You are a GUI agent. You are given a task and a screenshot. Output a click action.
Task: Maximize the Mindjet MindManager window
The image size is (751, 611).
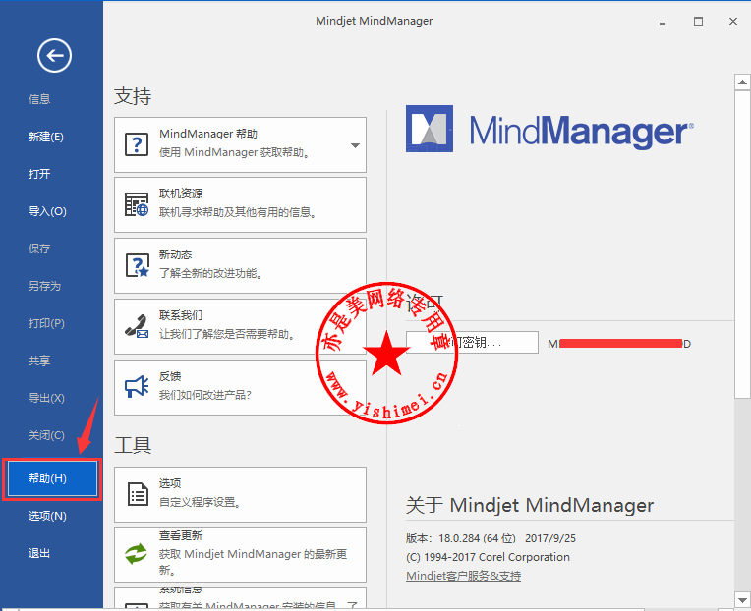[x=698, y=22]
